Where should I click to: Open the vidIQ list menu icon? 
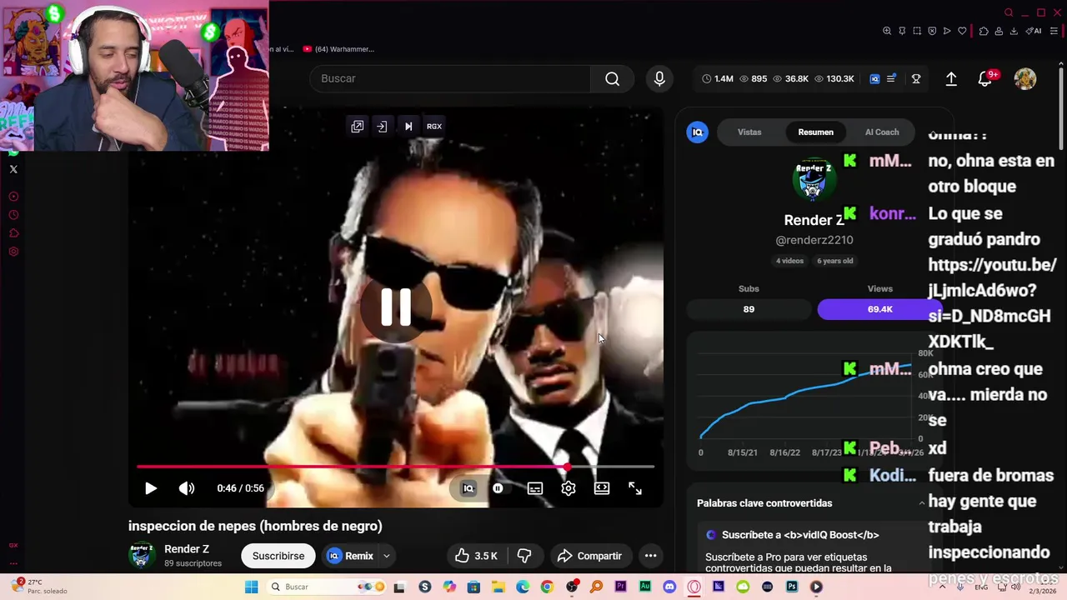coord(891,78)
